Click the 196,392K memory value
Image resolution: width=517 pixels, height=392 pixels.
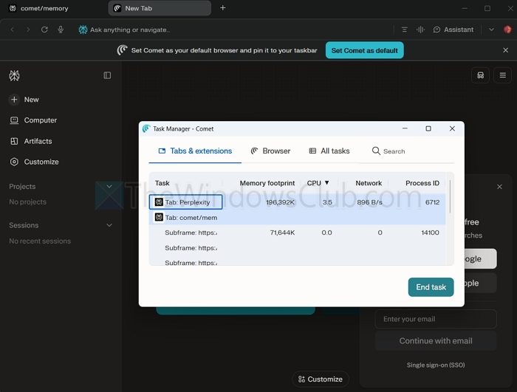click(280, 202)
